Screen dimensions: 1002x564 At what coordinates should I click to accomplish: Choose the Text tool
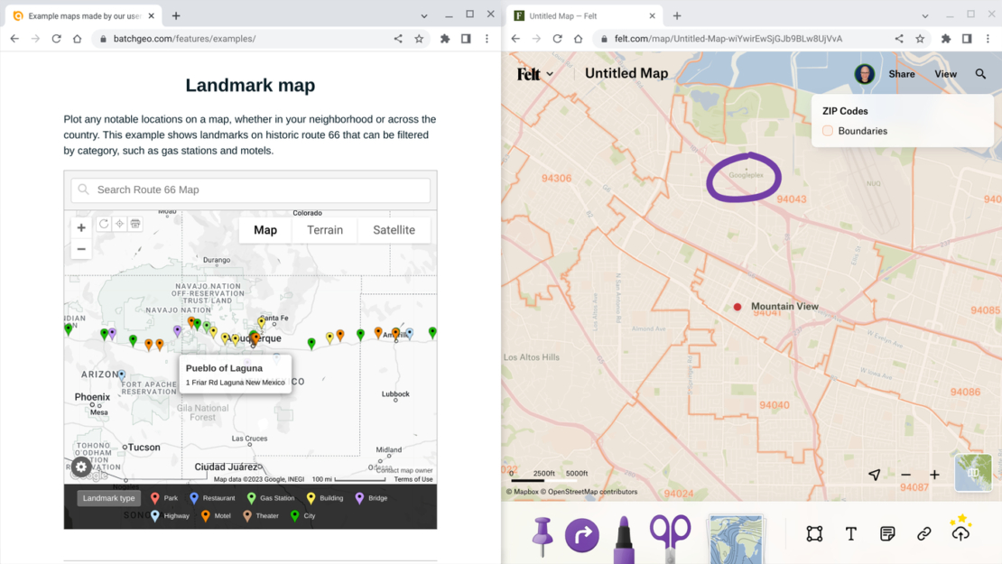850,534
